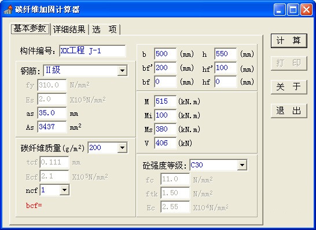This screenshot has height=230, width=316.
Task: Close the 碳纤维加固计算器 window
Action: [x=306, y=9]
